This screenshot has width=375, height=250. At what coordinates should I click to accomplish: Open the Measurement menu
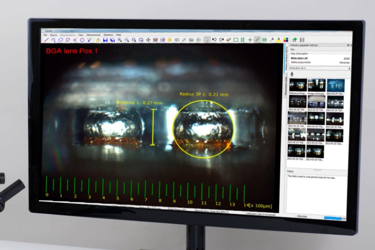click(93, 35)
